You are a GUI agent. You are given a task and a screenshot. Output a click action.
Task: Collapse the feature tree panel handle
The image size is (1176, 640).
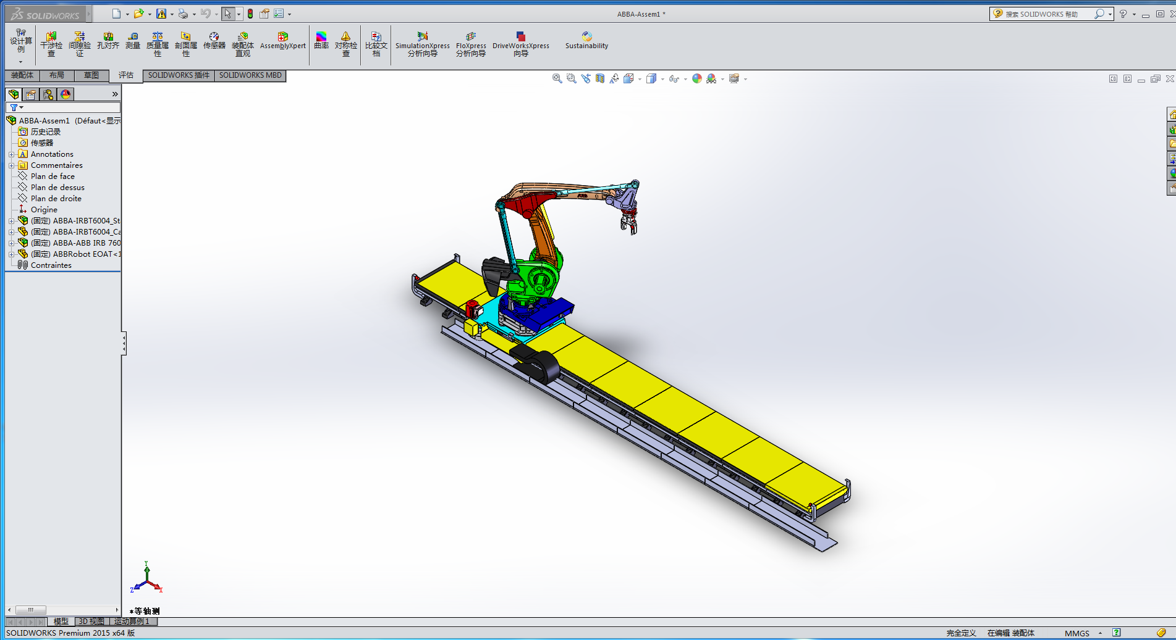(x=124, y=343)
